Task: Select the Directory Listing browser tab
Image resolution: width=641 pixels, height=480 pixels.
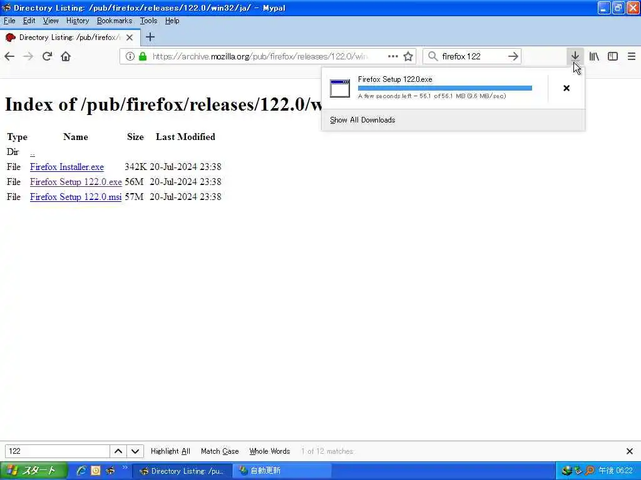Action: 70,37
